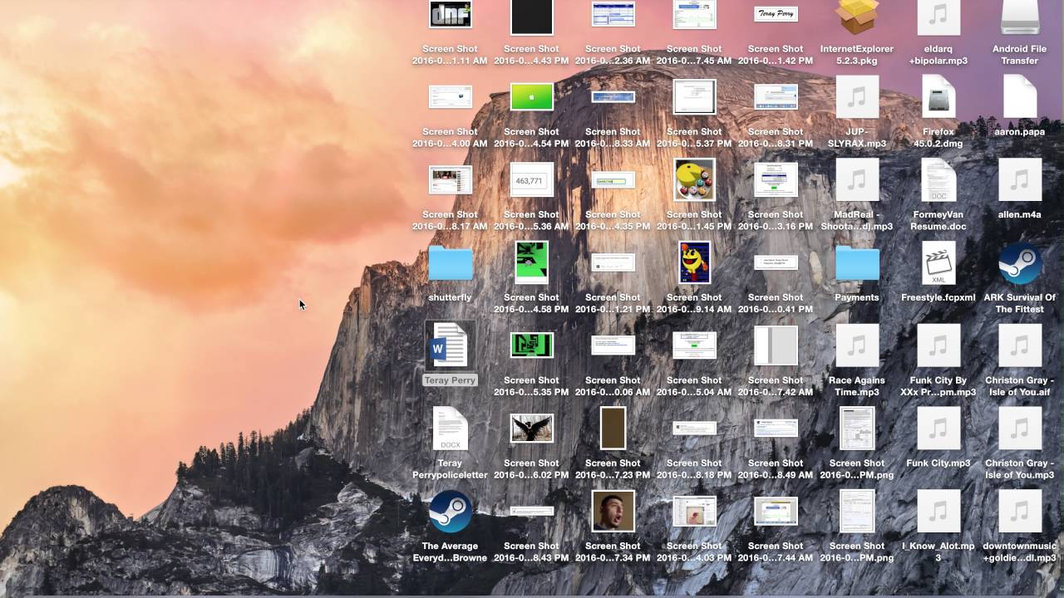Select the Freestyle.fcpxml file icon

click(x=938, y=262)
